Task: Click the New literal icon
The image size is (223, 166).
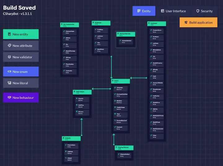Action: 9,83
